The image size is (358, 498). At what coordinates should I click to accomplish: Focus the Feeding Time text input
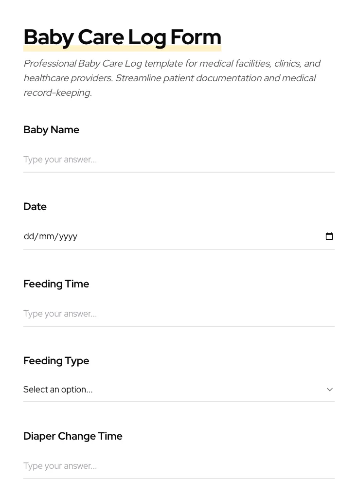(x=179, y=313)
